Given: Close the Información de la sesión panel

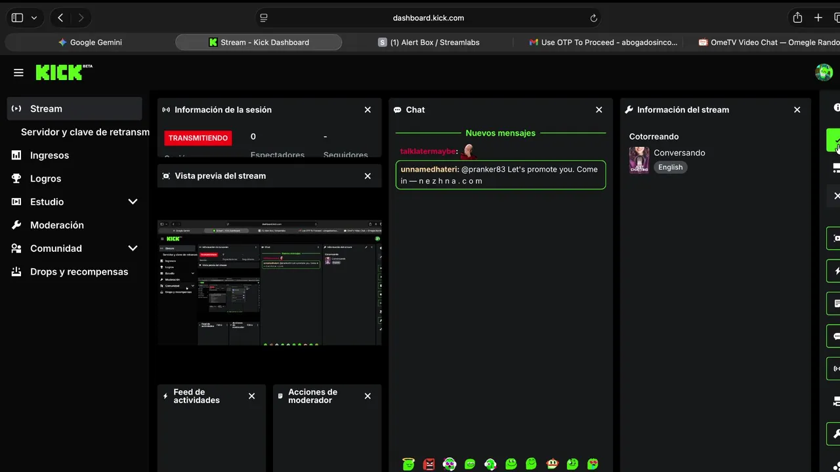Looking at the screenshot, I should click(x=367, y=109).
